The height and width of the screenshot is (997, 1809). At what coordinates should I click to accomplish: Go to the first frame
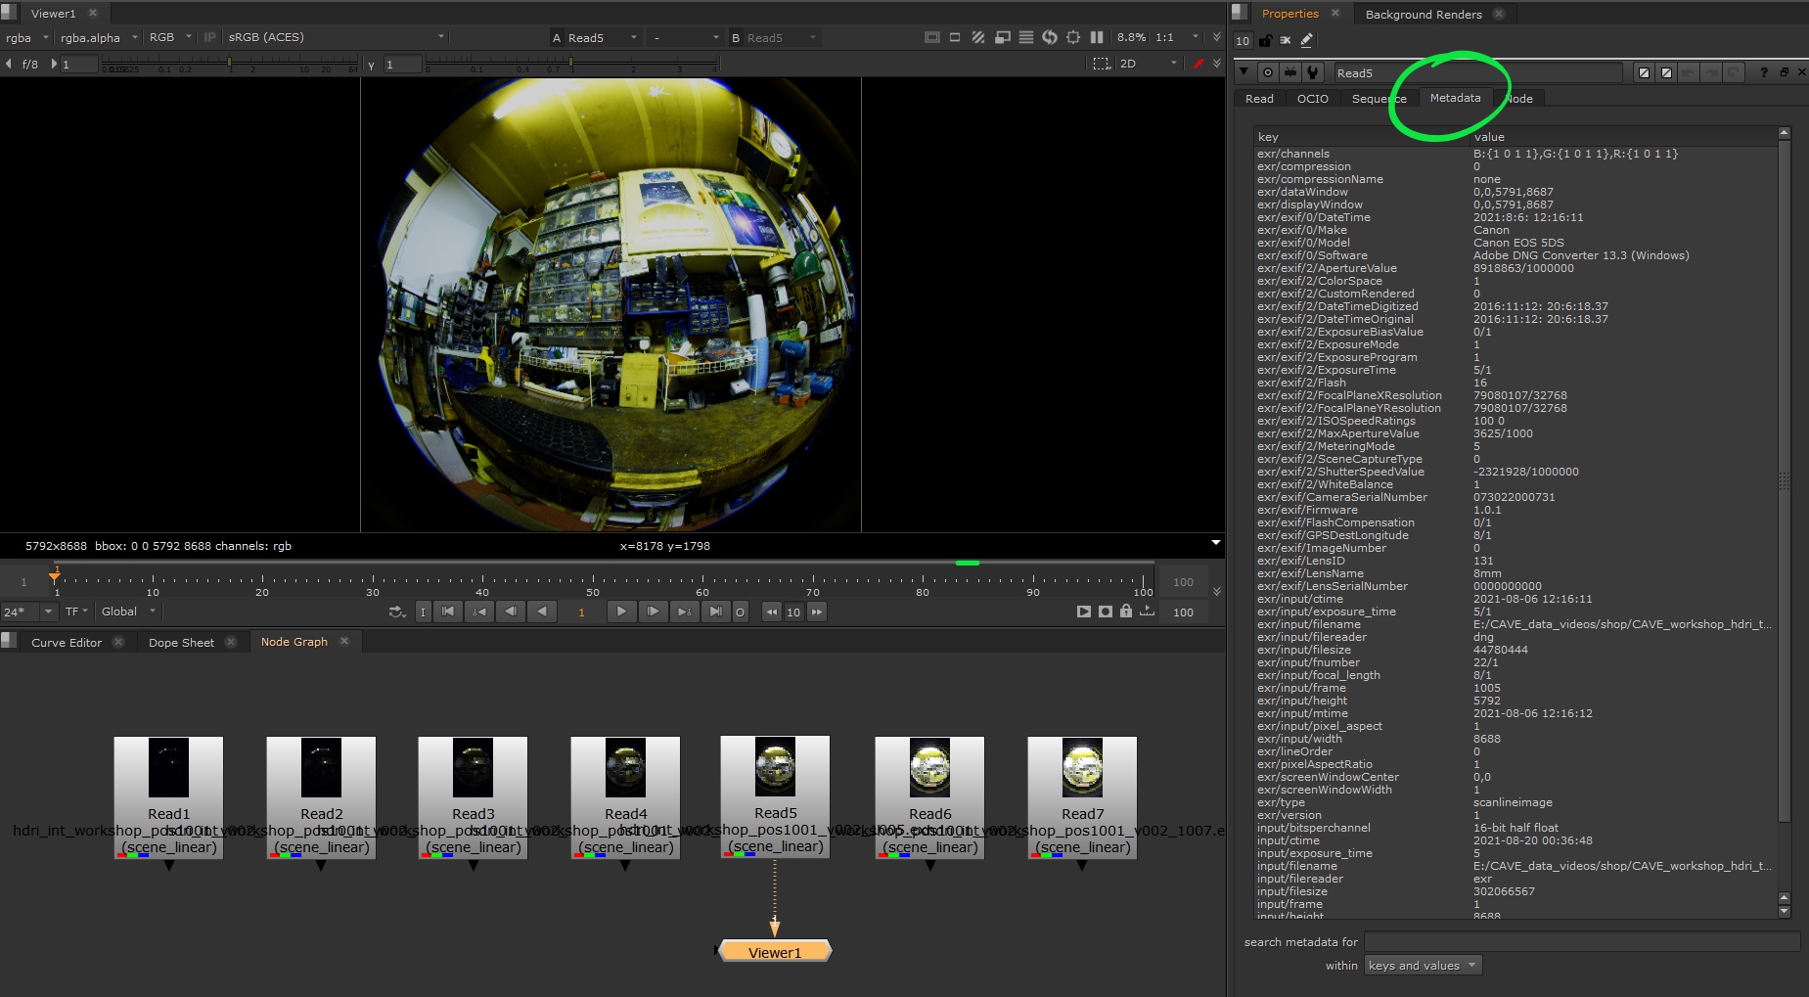(x=448, y=612)
